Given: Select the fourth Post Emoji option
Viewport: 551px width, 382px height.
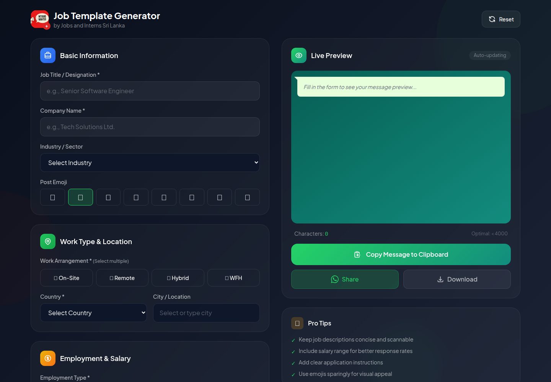Looking at the screenshot, I should (136, 197).
